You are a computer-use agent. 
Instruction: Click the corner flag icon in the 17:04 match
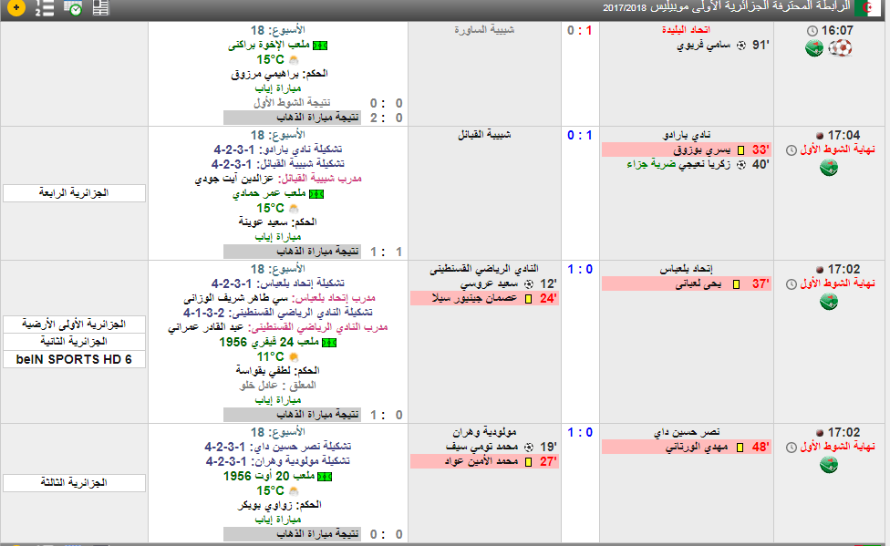(829, 168)
